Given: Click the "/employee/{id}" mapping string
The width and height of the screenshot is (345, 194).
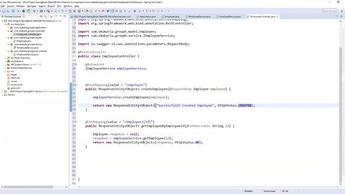Looking at the screenshot, I should coord(138,122).
